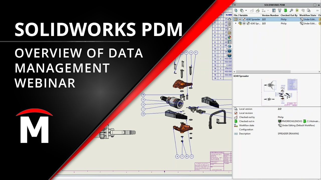Click SPREADER DRAWING description value
This screenshot has height=180, width=321.
(x=288, y=134)
